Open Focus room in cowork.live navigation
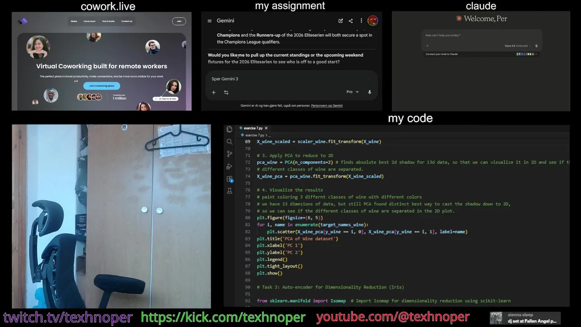This screenshot has height=327, width=581. 89,21
